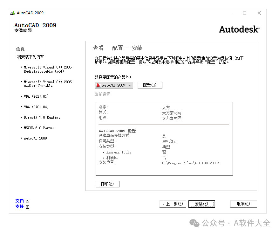This screenshot has height=234, width=279.
Task: Close the AutoCAD 2009 installer window
Action: pos(259,13)
